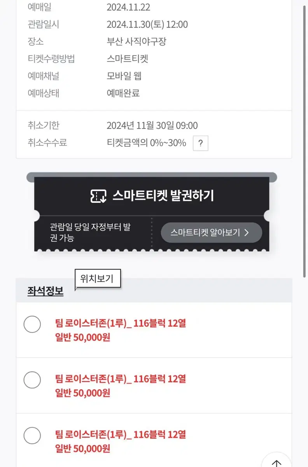Click the 부산 사직야구장 venue text
Screen dimensions: 308x467
pyautogui.click(x=136, y=42)
